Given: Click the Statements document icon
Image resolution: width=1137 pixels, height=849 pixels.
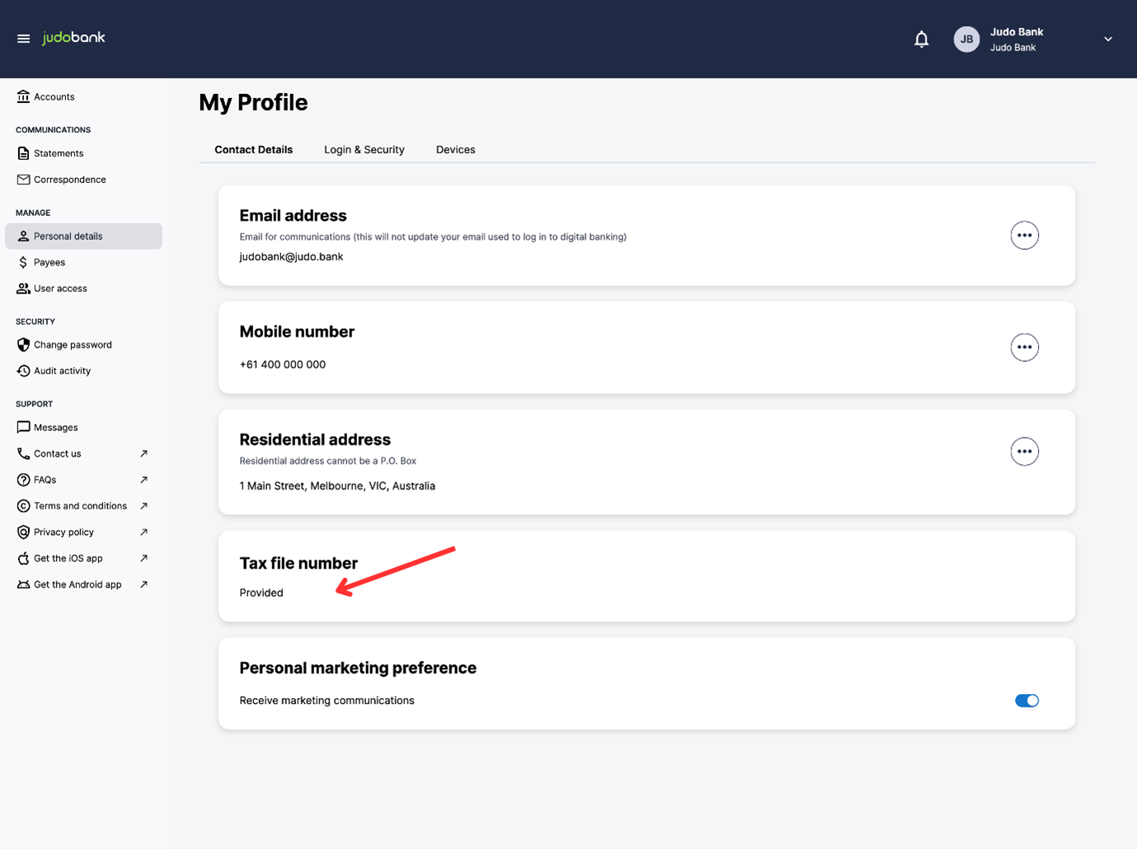Looking at the screenshot, I should 23,153.
